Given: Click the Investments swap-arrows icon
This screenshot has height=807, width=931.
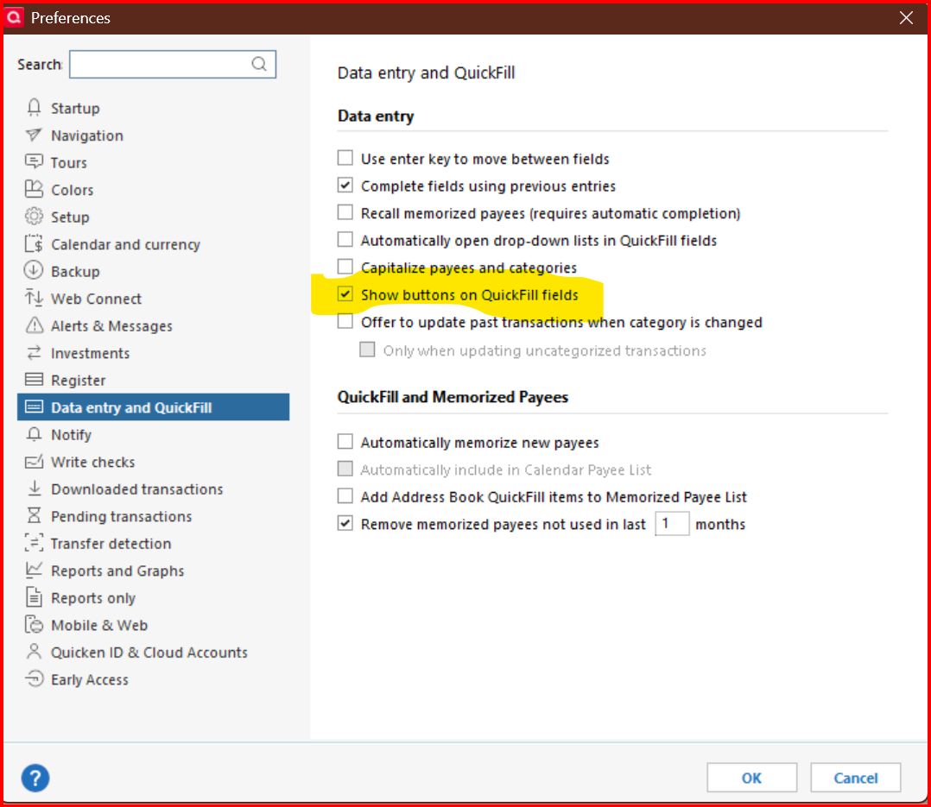Looking at the screenshot, I should tap(34, 352).
